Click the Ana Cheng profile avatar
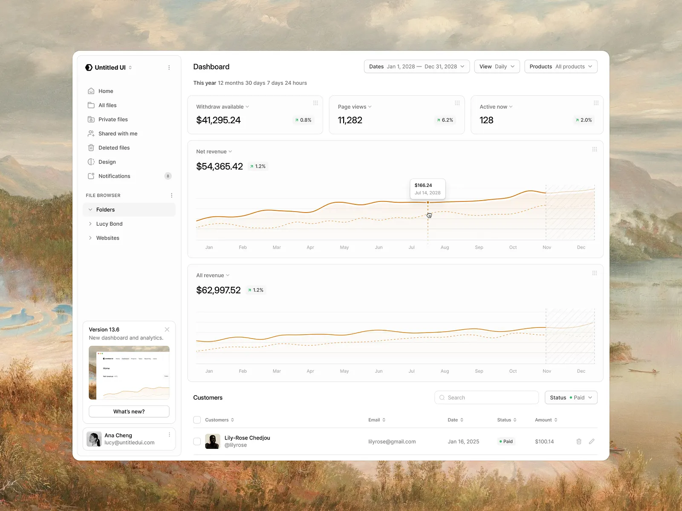The height and width of the screenshot is (511, 682). click(x=94, y=439)
